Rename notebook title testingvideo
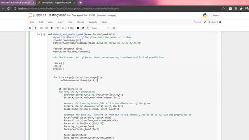The height and width of the screenshot is (140, 249). click(57, 15)
